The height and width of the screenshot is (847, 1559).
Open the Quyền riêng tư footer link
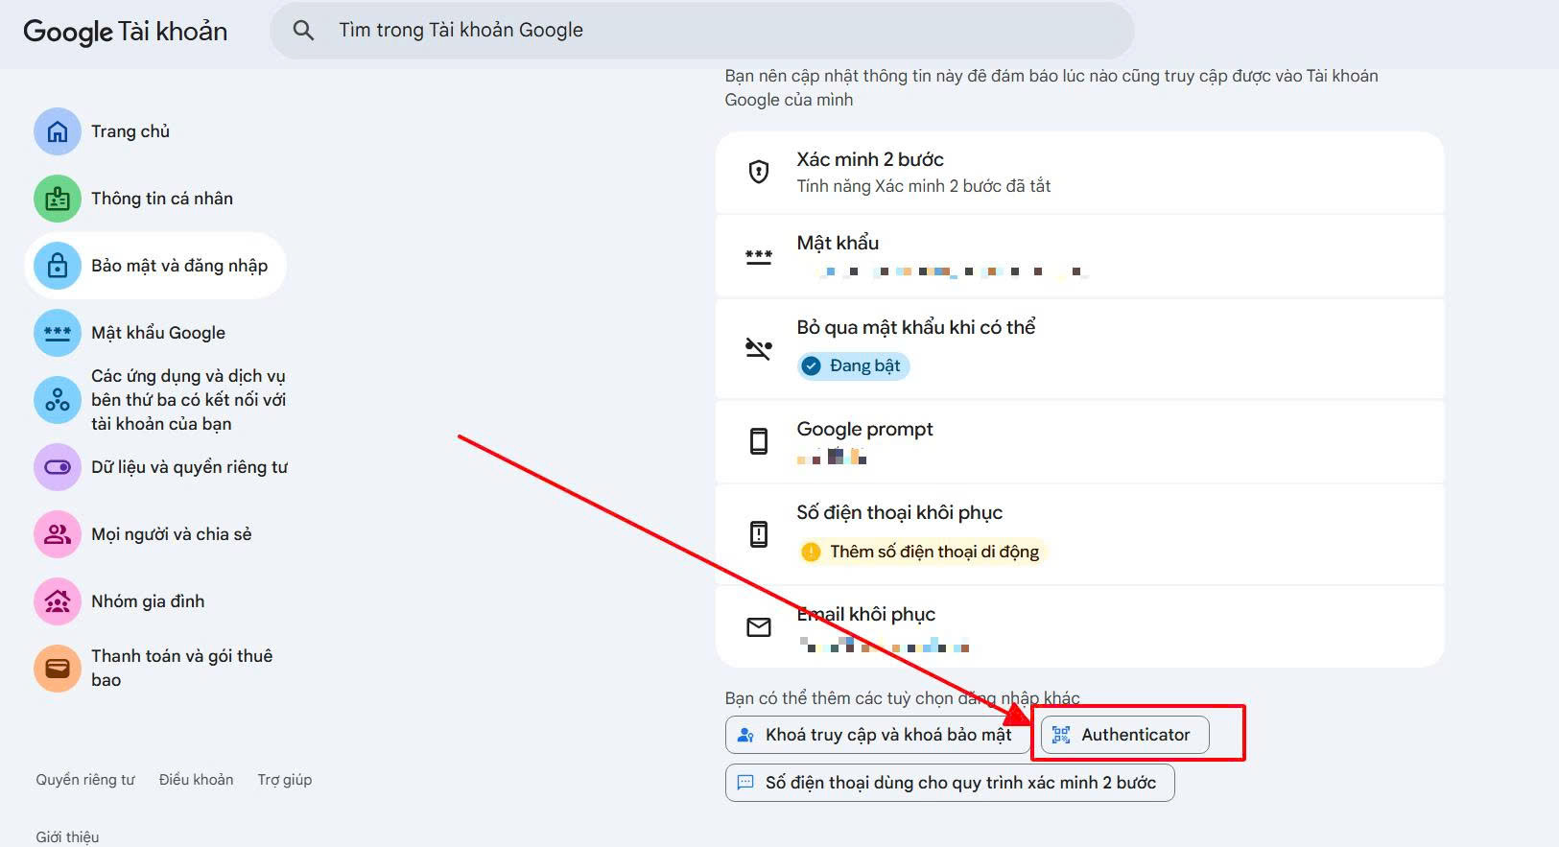[x=85, y=780]
